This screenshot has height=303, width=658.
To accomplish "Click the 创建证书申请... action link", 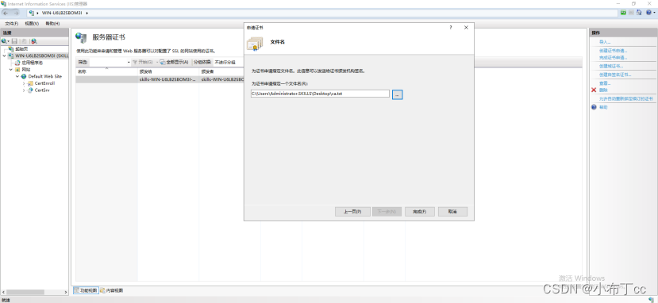I will coord(613,51).
